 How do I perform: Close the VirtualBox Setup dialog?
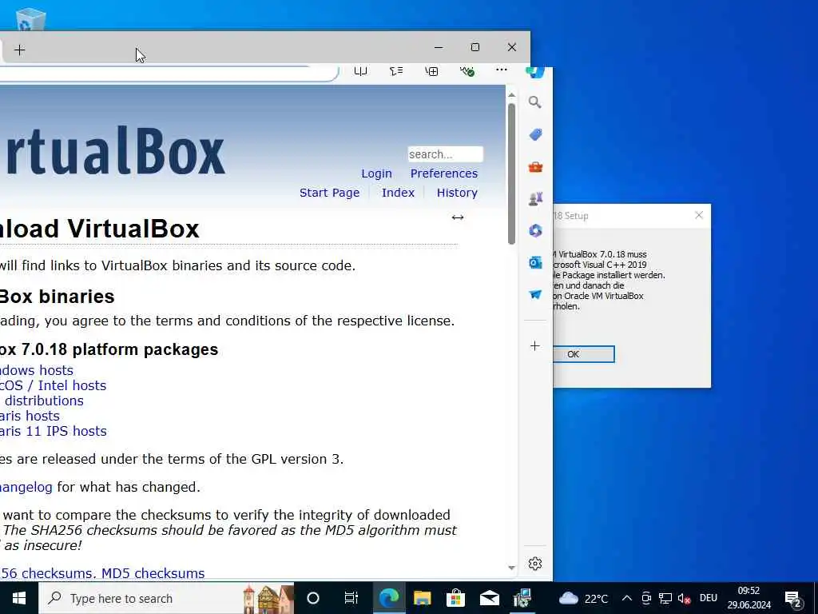pyautogui.click(x=699, y=215)
